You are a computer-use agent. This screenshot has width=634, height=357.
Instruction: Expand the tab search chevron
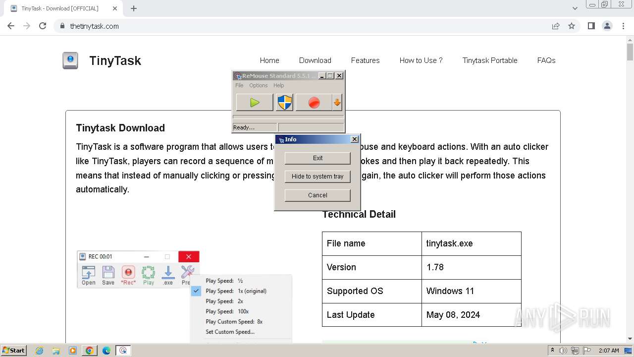(575, 8)
